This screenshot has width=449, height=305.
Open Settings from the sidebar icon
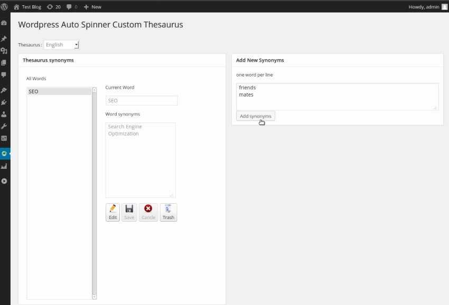pyautogui.click(x=4, y=138)
